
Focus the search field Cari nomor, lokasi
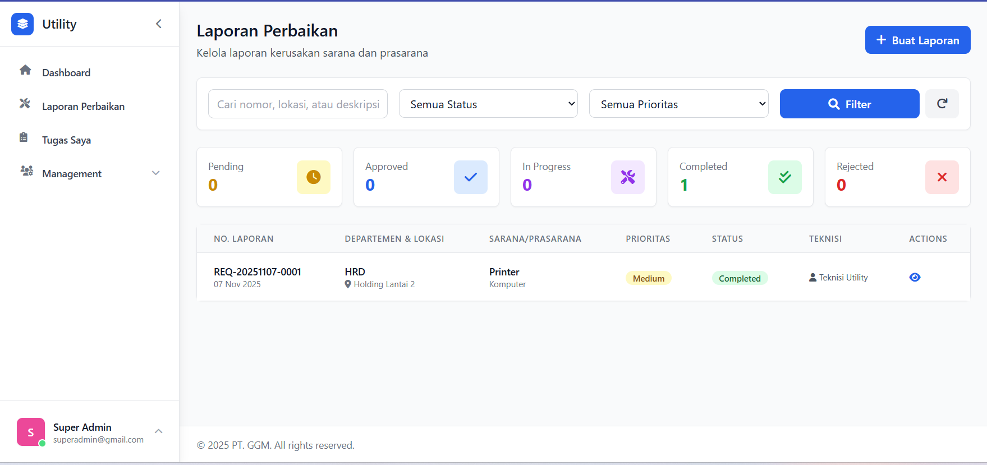[x=298, y=104]
